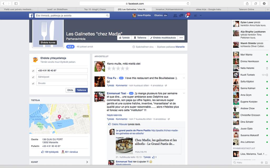Open the messages icon
Viewport: 270px width, 168px height.
(x=181, y=15)
